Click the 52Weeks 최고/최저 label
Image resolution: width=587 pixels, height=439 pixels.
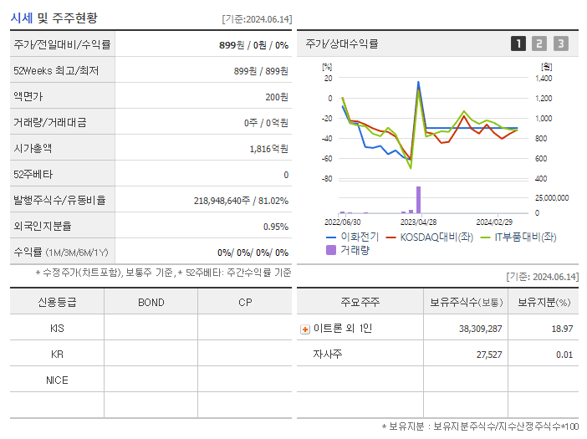[x=56, y=71]
